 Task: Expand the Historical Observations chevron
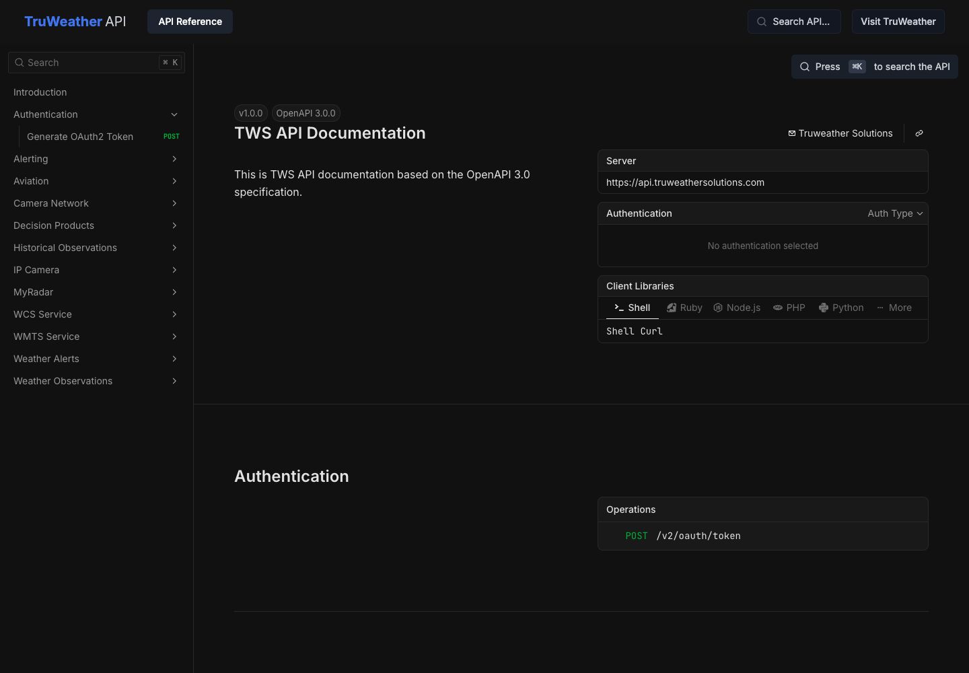coord(174,248)
